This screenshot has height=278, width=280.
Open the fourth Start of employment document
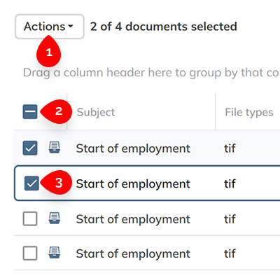133,253
